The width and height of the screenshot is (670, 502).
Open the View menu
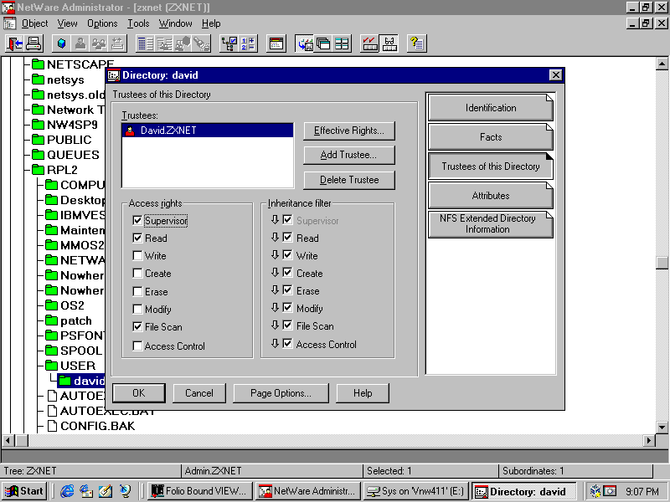(x=68, y=23)
